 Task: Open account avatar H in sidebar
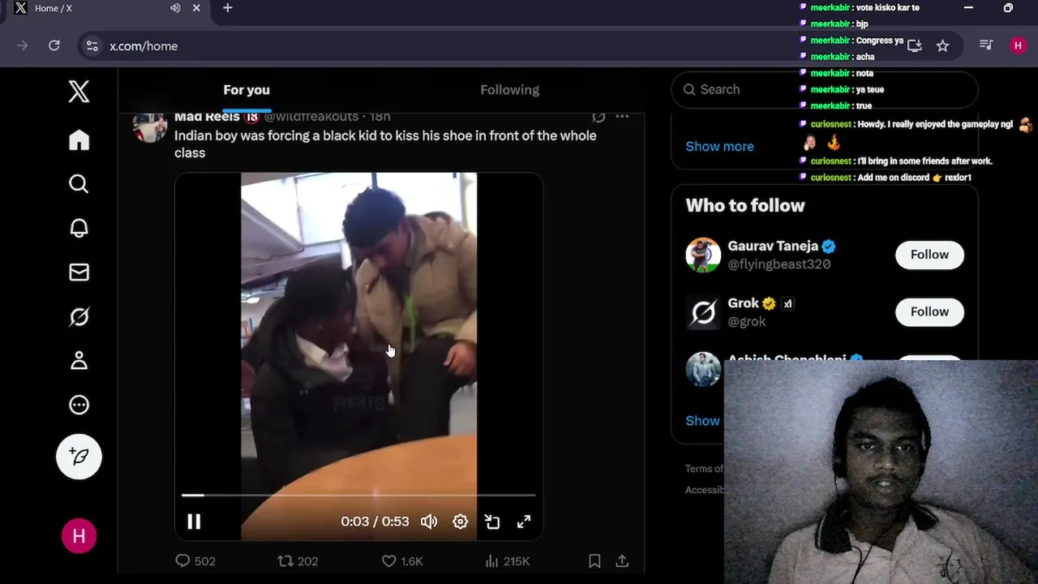pyautogui.click(x=79, y=536)
